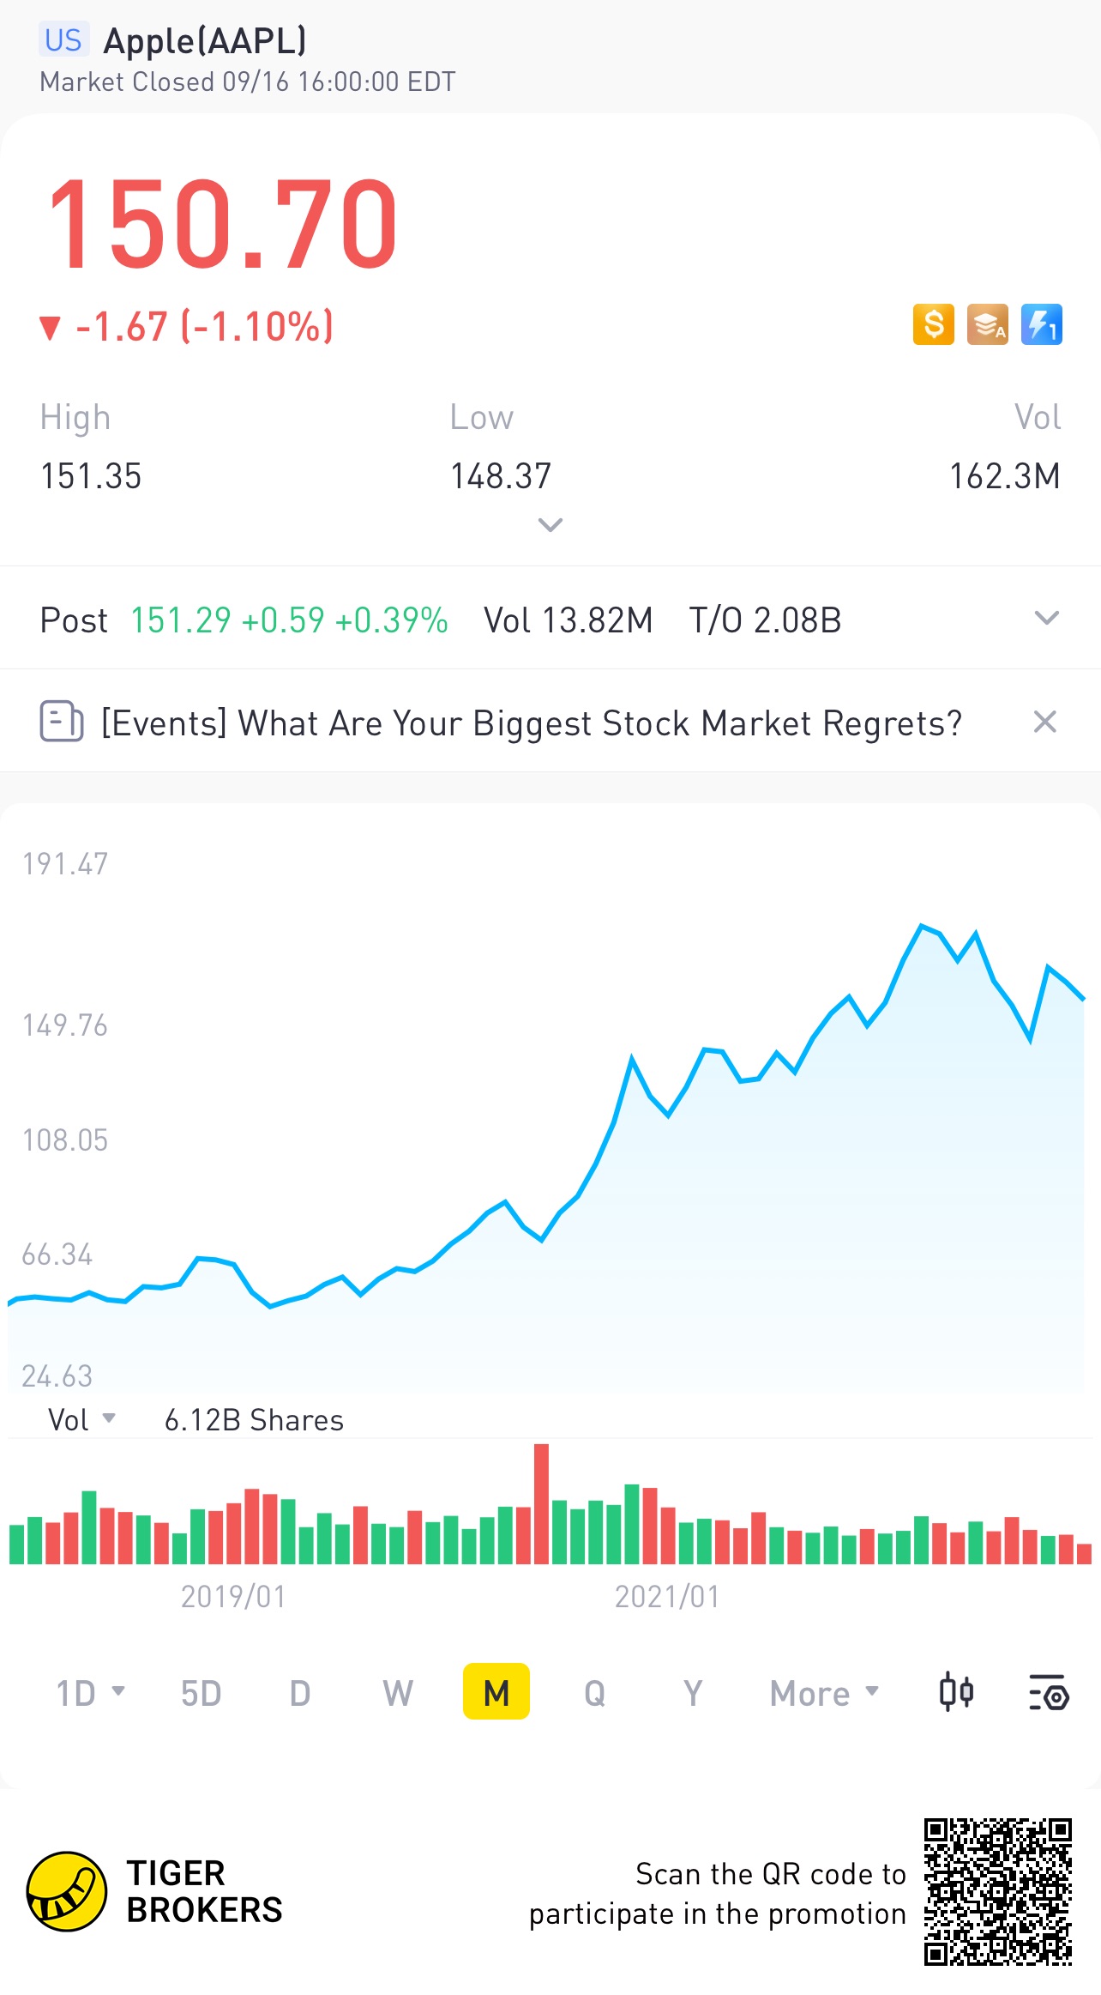Dismiss the Events banner
Viewport: 1101px width, 1995px height.
(x=1044, y=722)
